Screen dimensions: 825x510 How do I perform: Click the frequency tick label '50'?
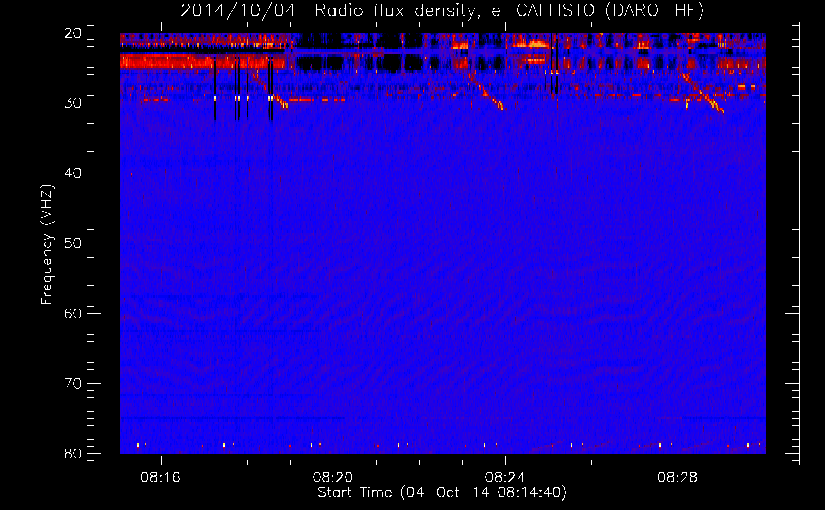[73, 243]
